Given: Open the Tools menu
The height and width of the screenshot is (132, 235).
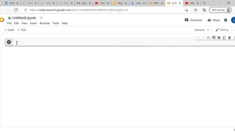Looking at the screenshot, I should tap(56, 23).
